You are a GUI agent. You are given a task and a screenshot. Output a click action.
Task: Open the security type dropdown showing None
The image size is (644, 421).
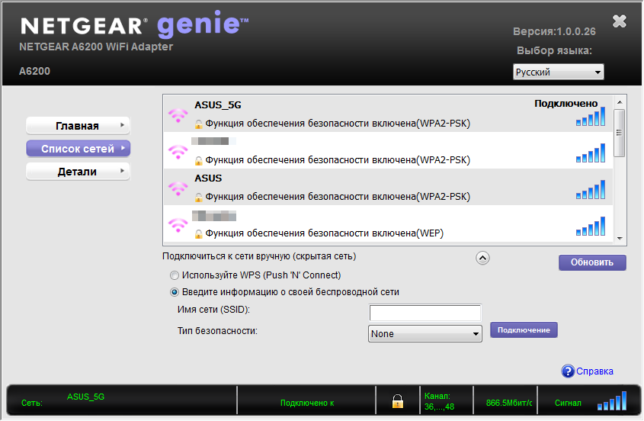point(425,334)
